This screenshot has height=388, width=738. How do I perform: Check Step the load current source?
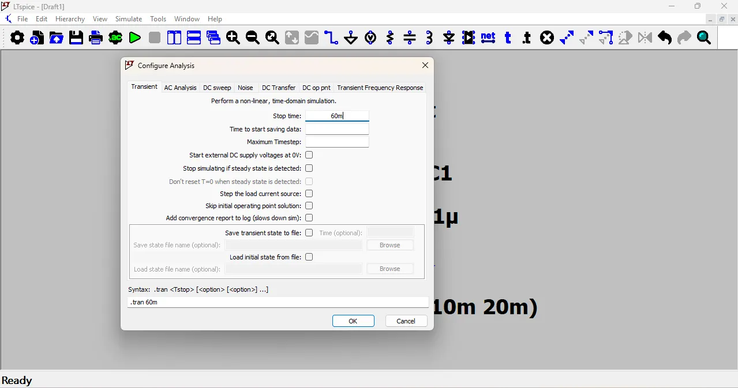click(x=309, y=194)
